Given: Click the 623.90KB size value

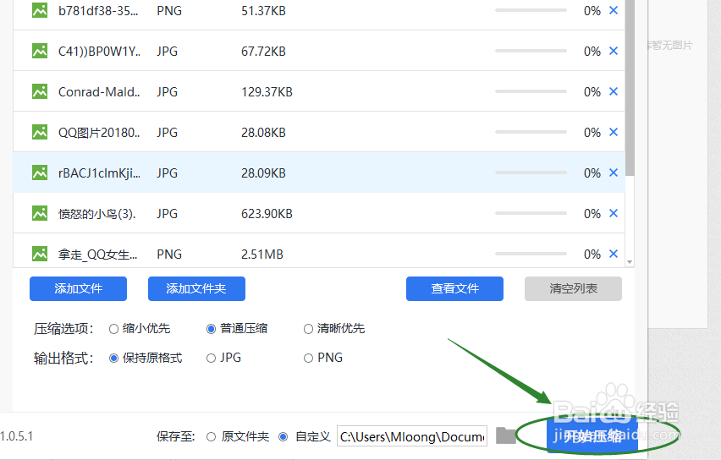Looking at the screenshot, I should point(267,214).
